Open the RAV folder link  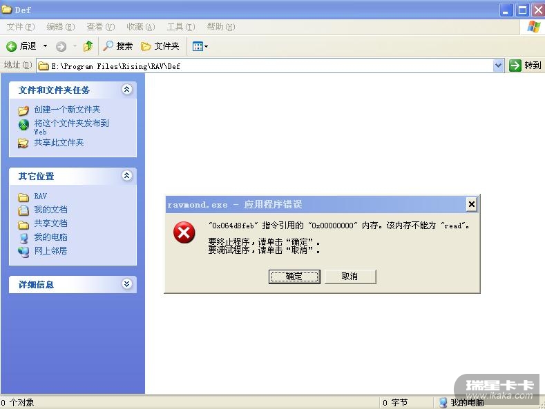pyautogui.click(x=40, y=196)
